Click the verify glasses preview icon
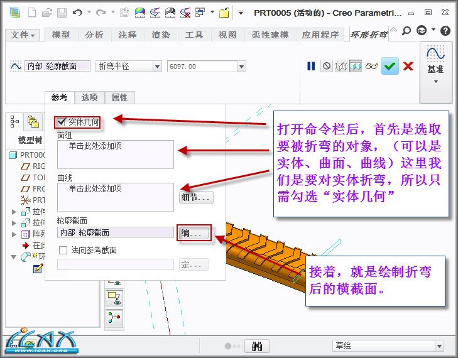The height and width of the screenshot is (358, 458). (371, 66)
